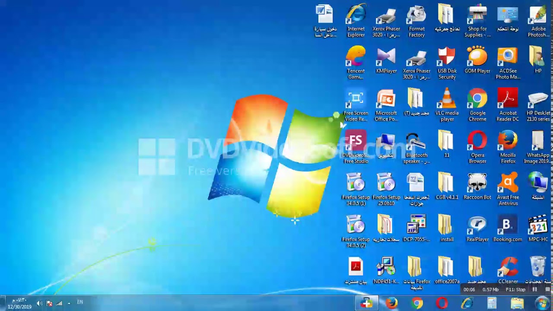Open the Recycle Bin icon
This screenshot has height=311, width=553.
[538, 270]
